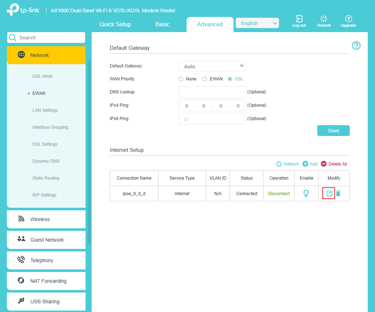Open the Default Gateway dropdown
375x312 pixels.
[212, 66]
